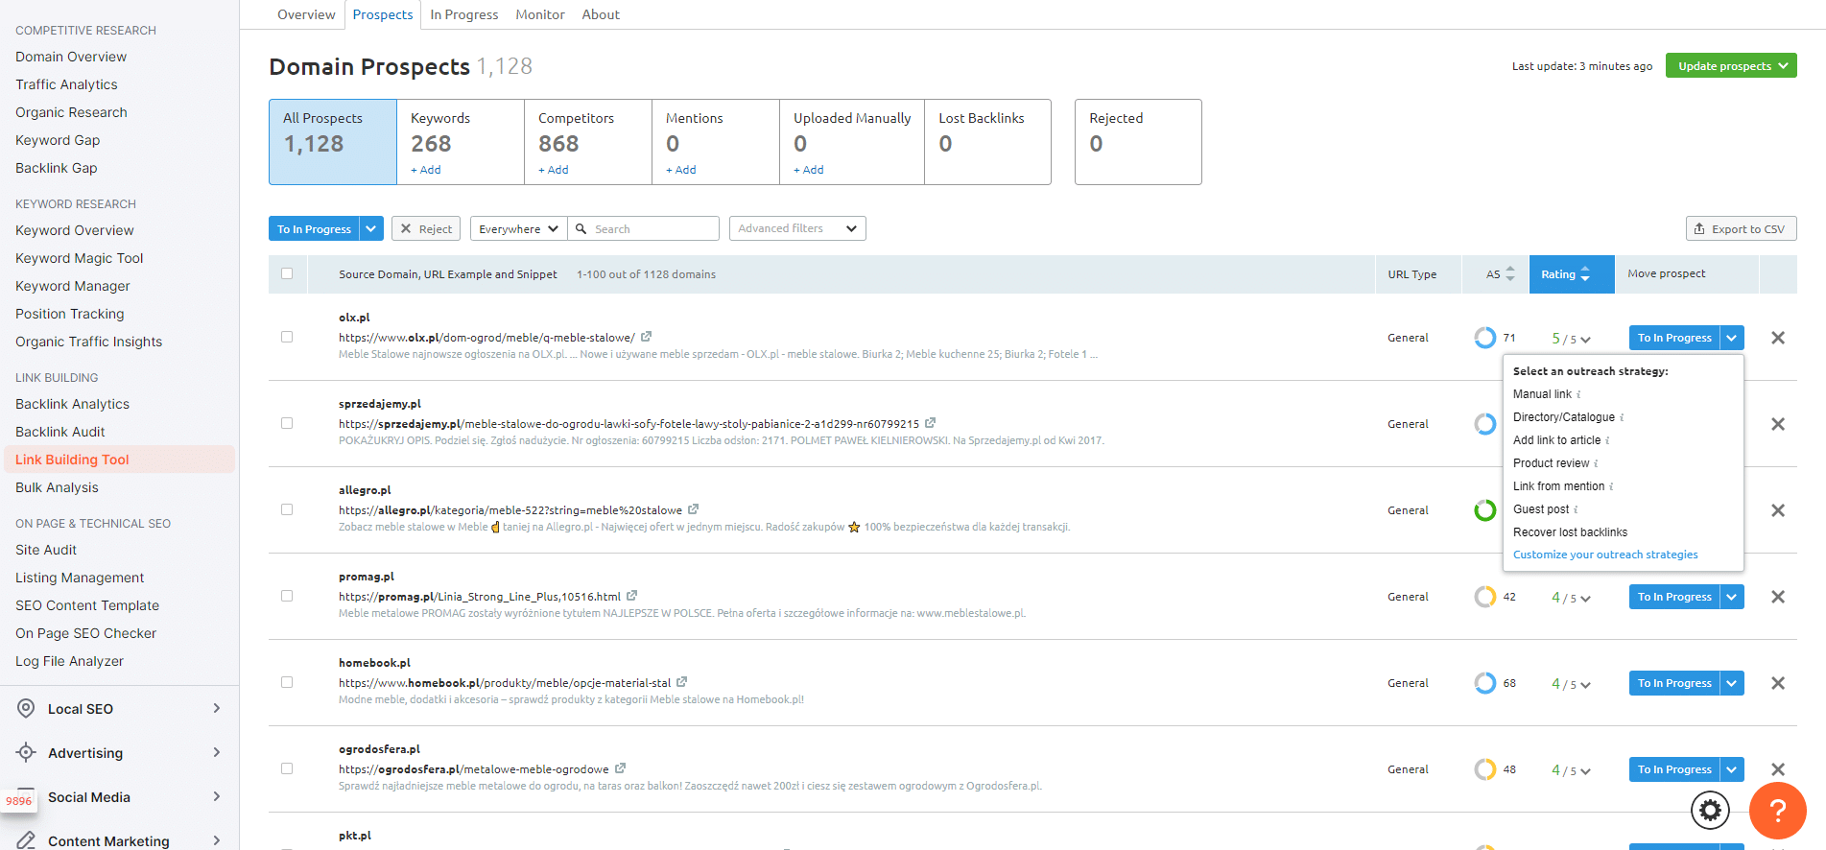Check the homebook.pl row checkbox

pos(287,682)
